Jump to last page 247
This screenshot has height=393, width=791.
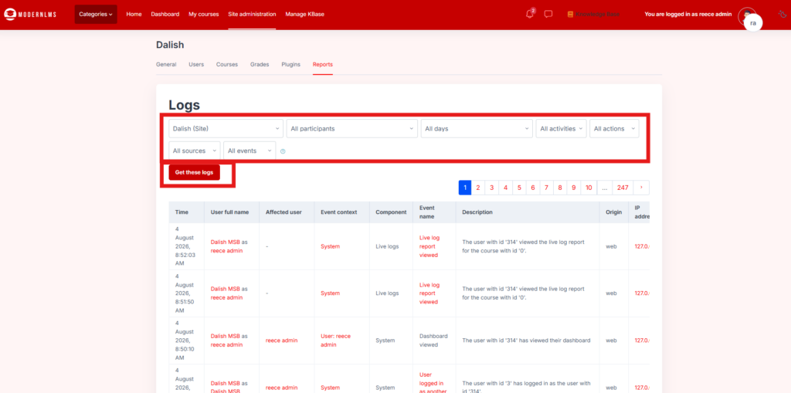coord(623,188)
